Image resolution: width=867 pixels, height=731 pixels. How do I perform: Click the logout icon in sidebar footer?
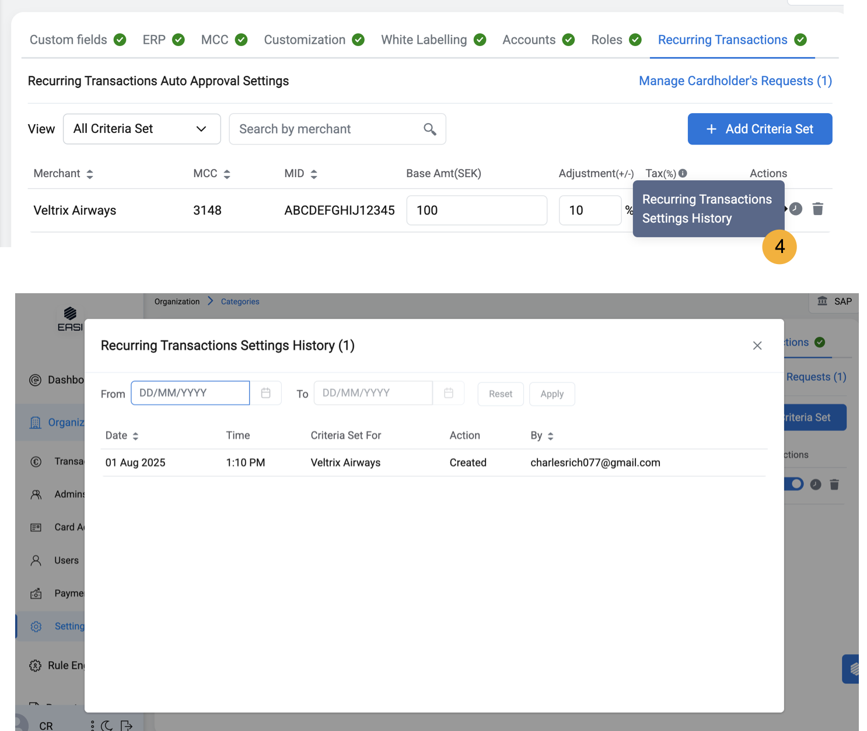[x=126, y=725]
